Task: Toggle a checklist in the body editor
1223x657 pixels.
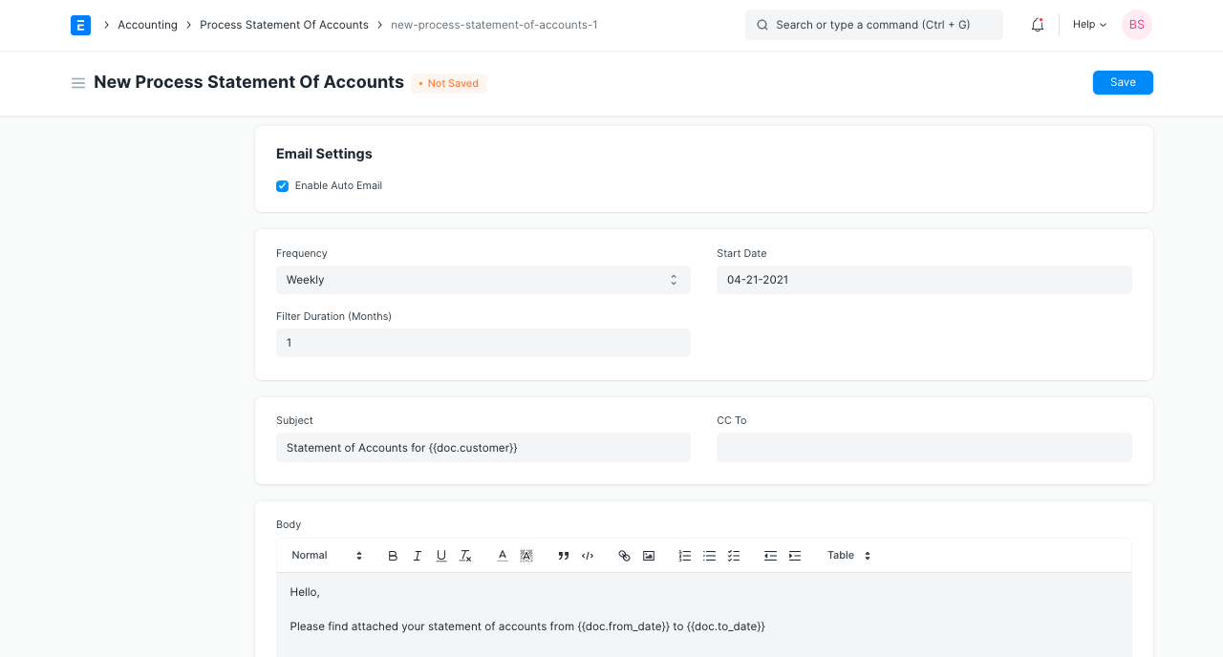Action: [734, 555]
